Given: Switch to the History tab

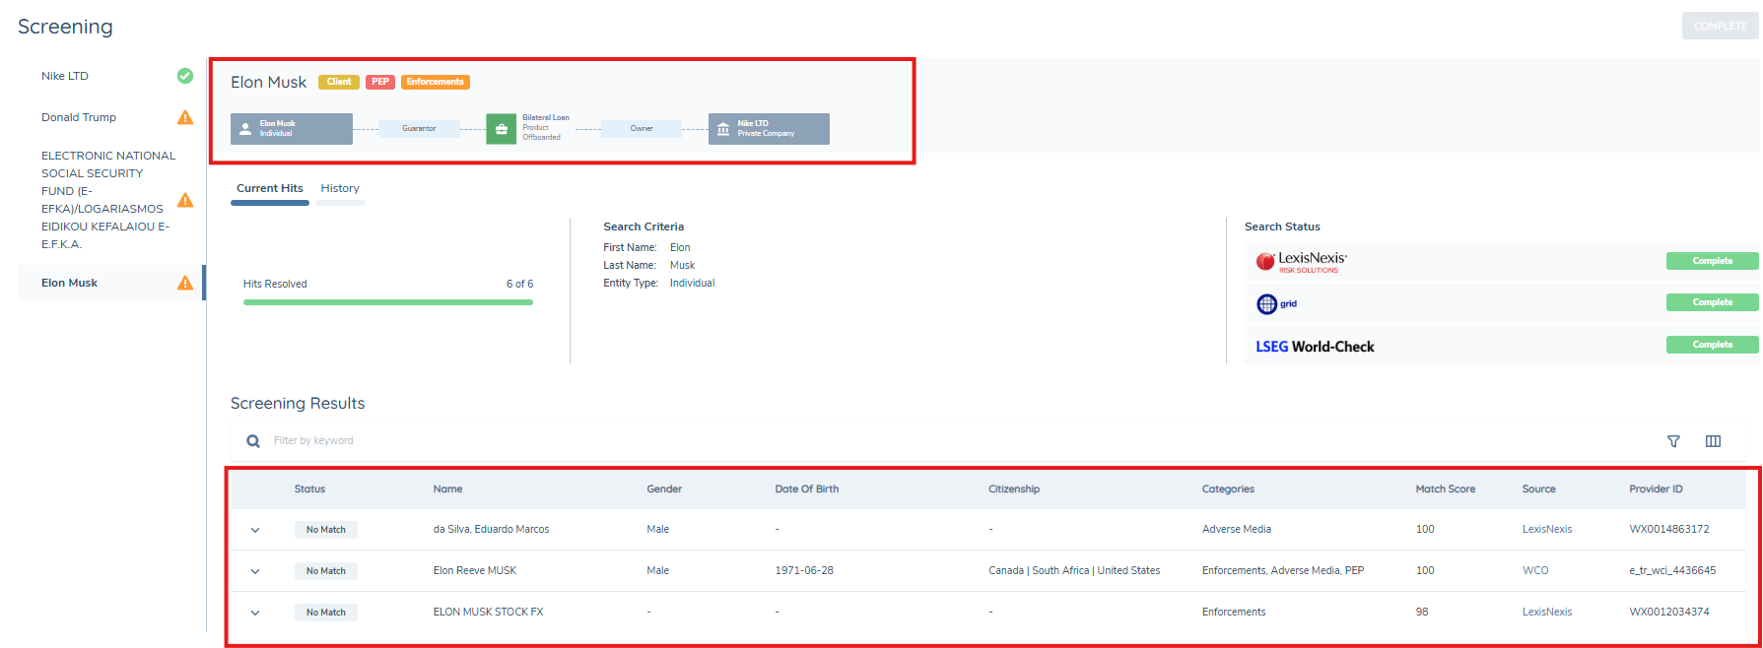Looking at the screenshot, I should [340, 188].
